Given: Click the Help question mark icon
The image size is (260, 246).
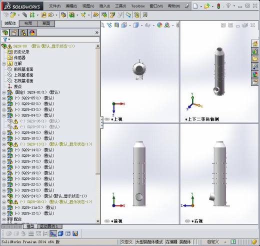Looking at the screenshot, I should click(228, 6).
